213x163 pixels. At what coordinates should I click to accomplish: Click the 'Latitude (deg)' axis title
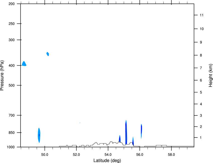[107, 160]
